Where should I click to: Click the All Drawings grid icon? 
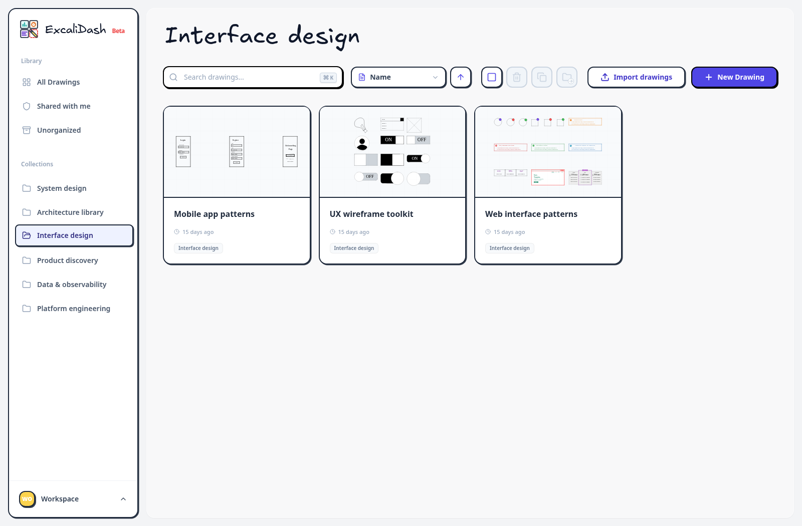click(x=27, y=82)
